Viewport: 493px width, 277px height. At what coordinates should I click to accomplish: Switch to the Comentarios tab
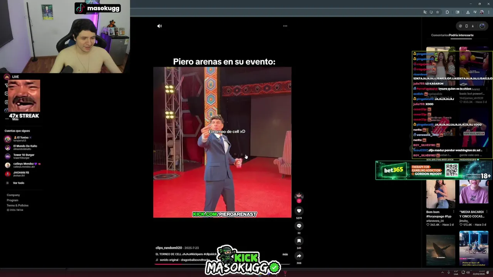pos(440,35)
